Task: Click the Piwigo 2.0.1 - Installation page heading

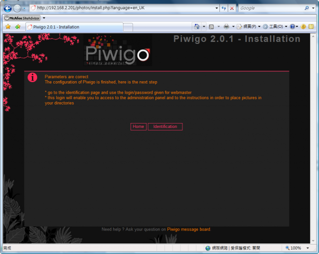Action: (237, 39)
